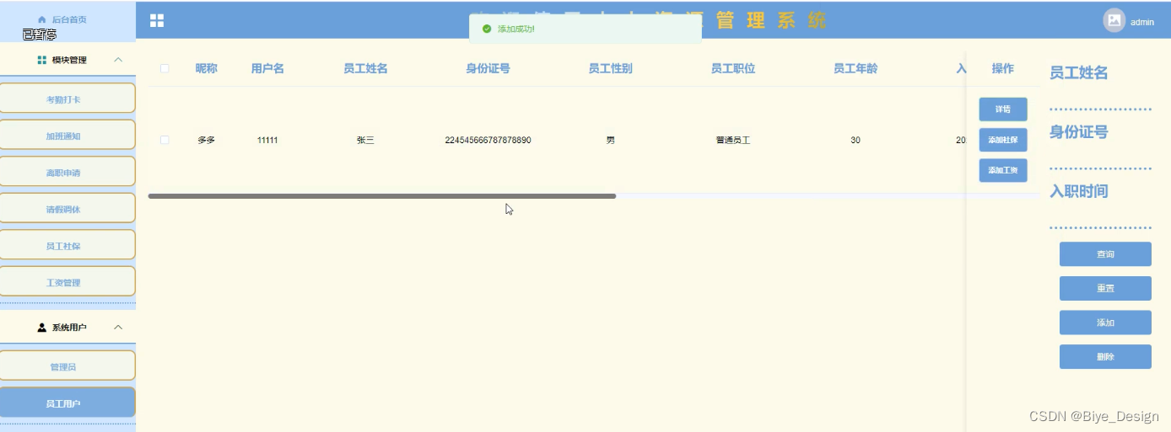Focus the 入职时间 search input
Viewport: 1171px width, 432px height.
(1100, 217)
